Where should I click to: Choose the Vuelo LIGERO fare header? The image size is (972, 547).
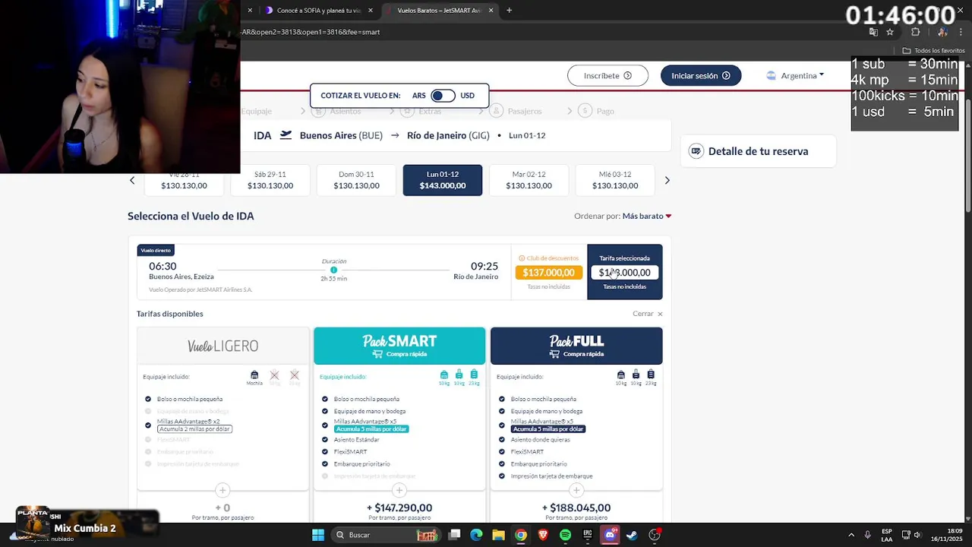pyautogui.click(x=223, y=346)
